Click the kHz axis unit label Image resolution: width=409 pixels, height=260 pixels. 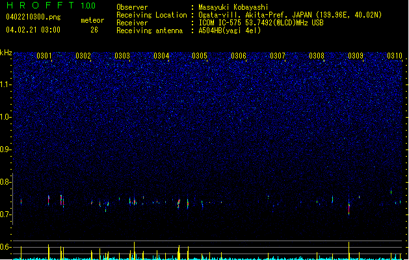[6, 53]
